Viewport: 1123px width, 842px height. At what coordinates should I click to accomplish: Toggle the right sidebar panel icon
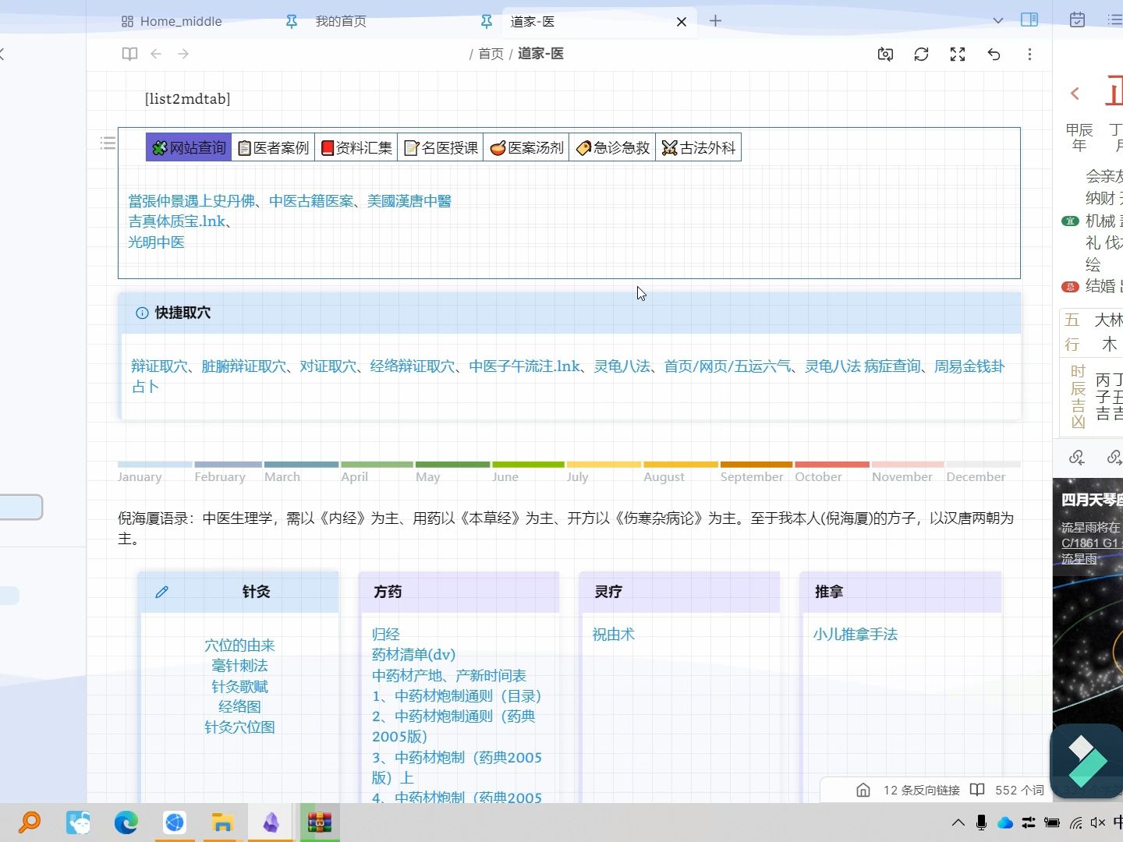[1029, 20]
